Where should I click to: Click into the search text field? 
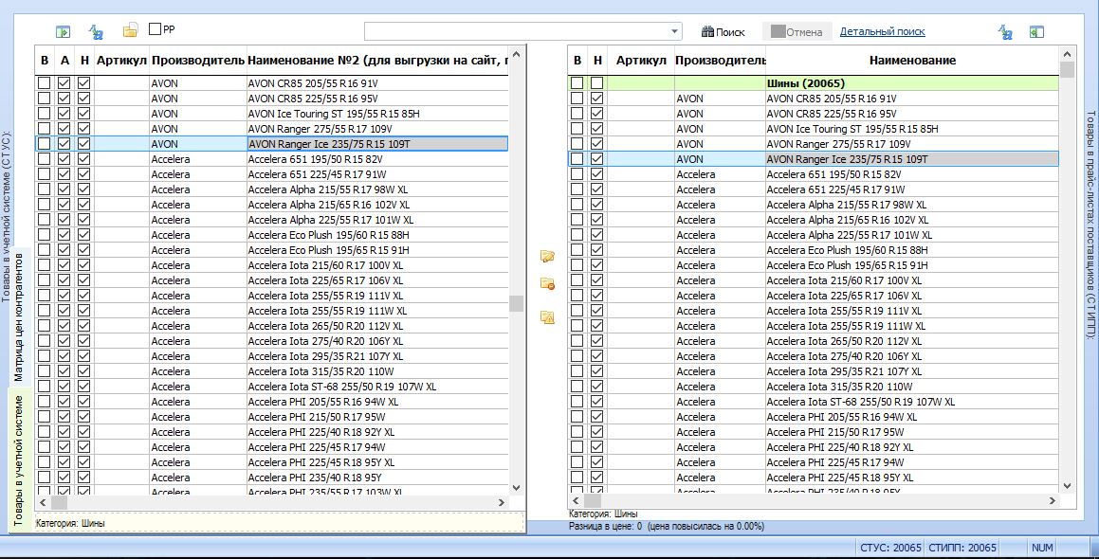(517, 31)
